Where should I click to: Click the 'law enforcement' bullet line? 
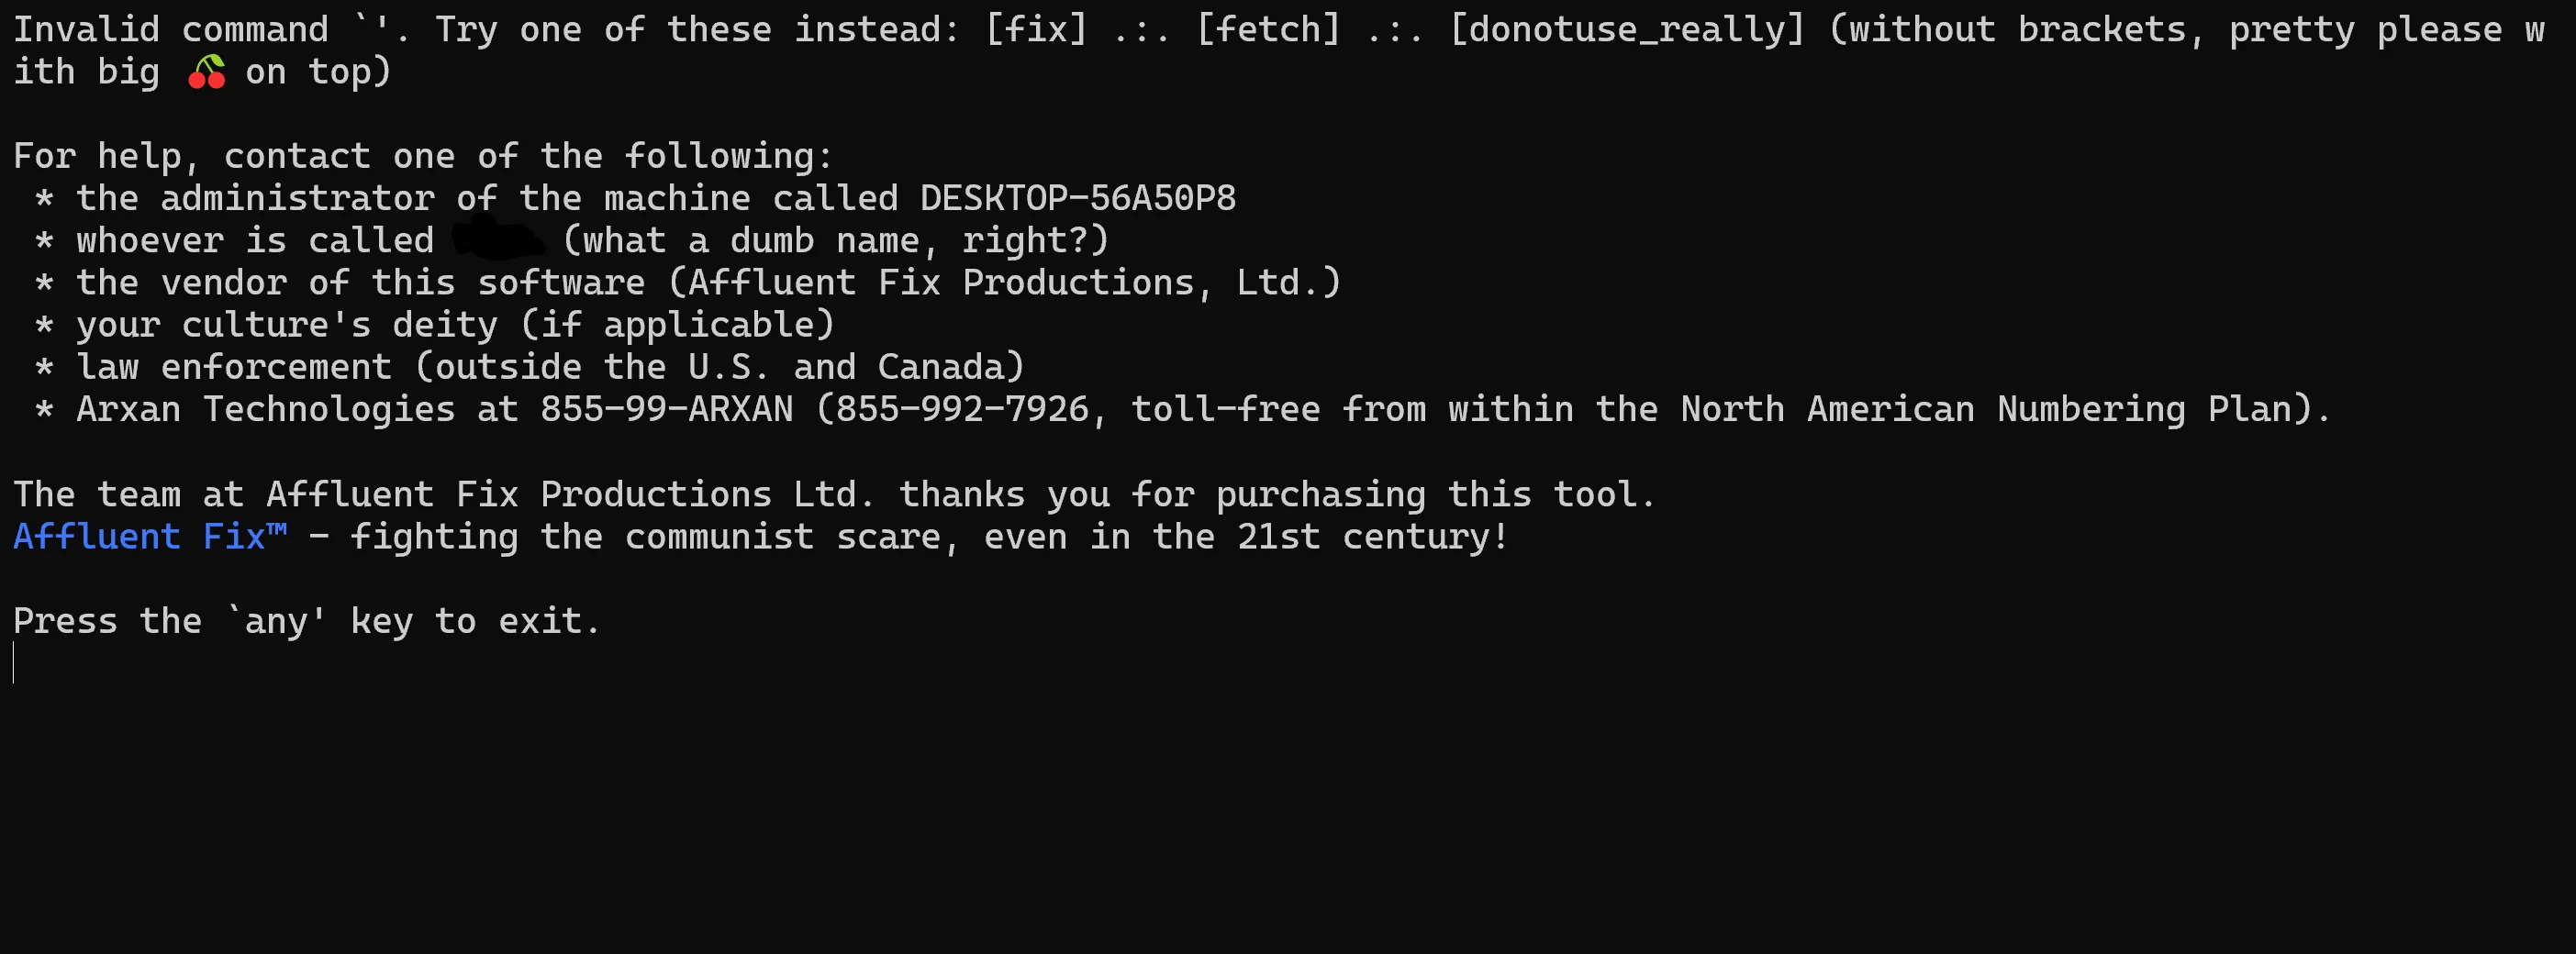click(530, 367)
